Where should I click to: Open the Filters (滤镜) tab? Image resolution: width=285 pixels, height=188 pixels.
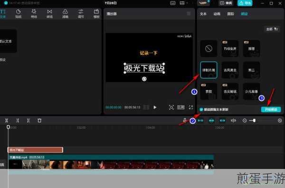[65, 14]
